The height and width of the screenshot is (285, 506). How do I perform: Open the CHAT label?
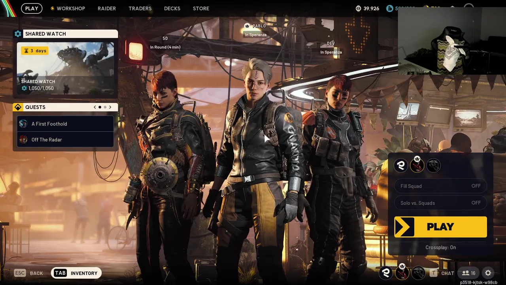click(447, 273)
